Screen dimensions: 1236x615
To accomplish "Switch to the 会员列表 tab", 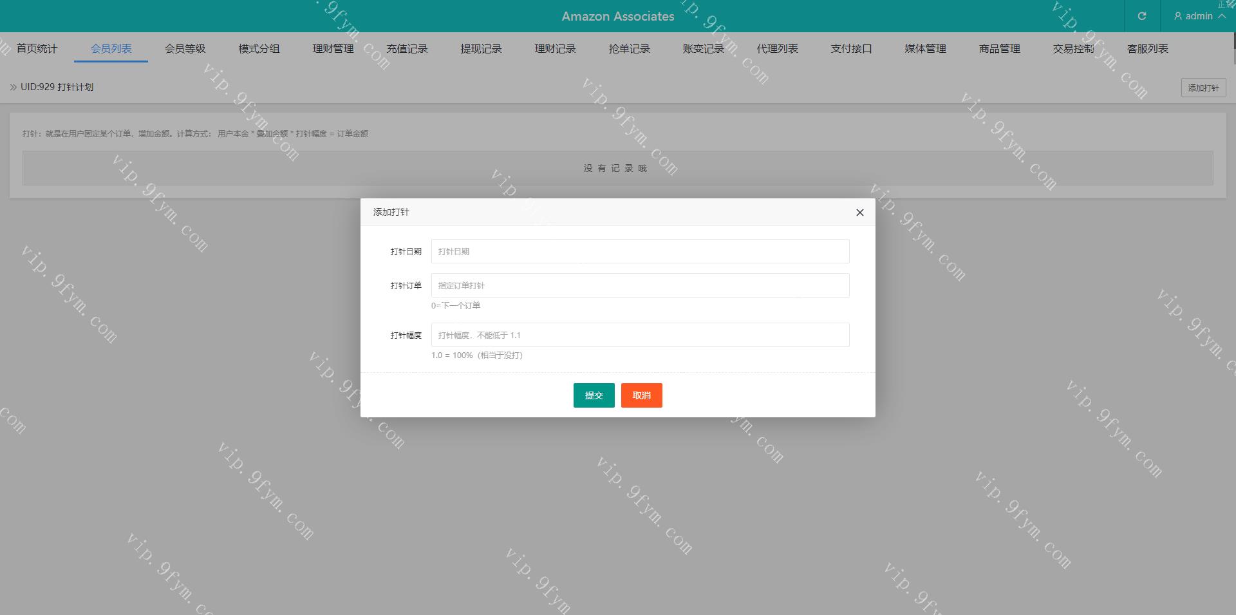I will (111, 49).
